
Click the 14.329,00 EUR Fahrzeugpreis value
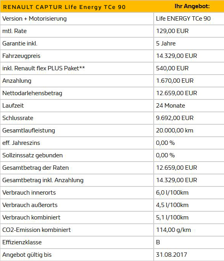pyautogui.click(x=177, y=56)
